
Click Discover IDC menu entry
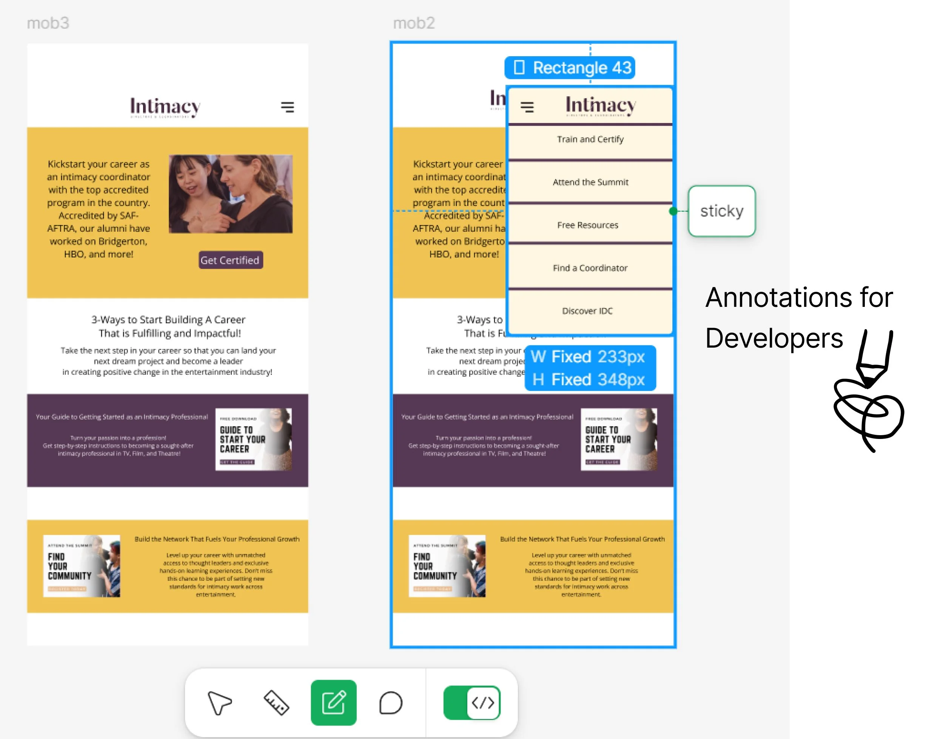[x=587, y=311]
